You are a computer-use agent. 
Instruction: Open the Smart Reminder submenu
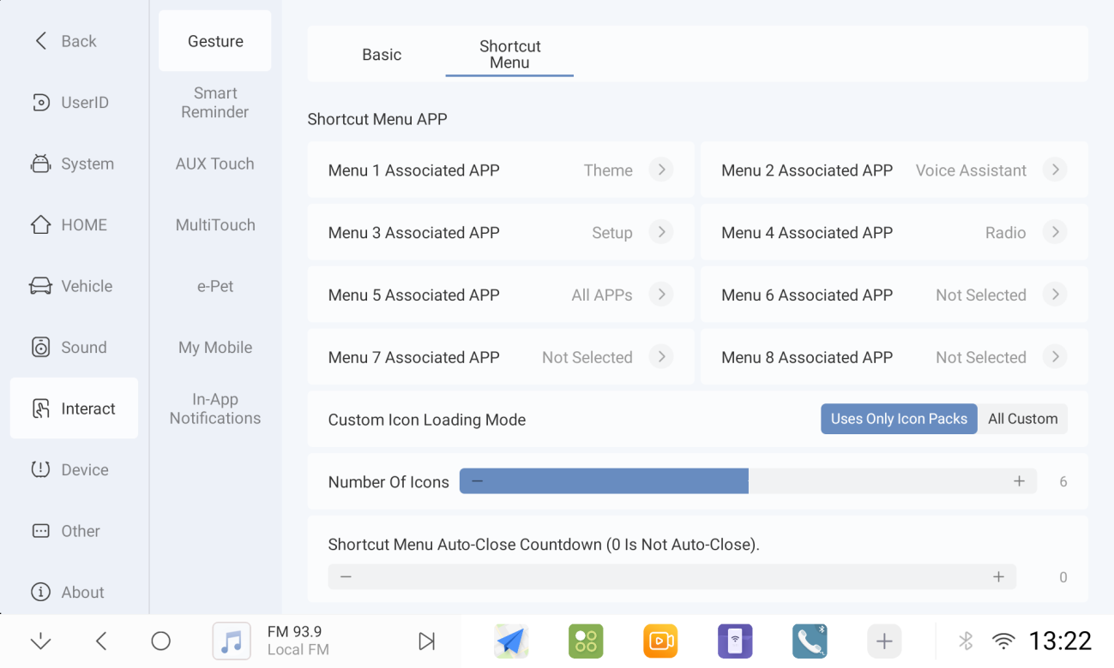coord(215,103)
